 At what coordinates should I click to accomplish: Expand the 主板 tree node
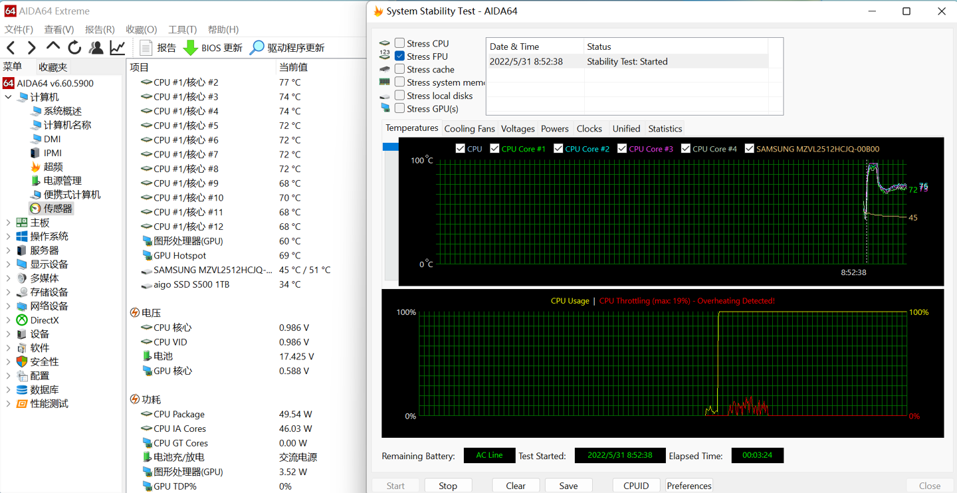(x=8, y=223)
